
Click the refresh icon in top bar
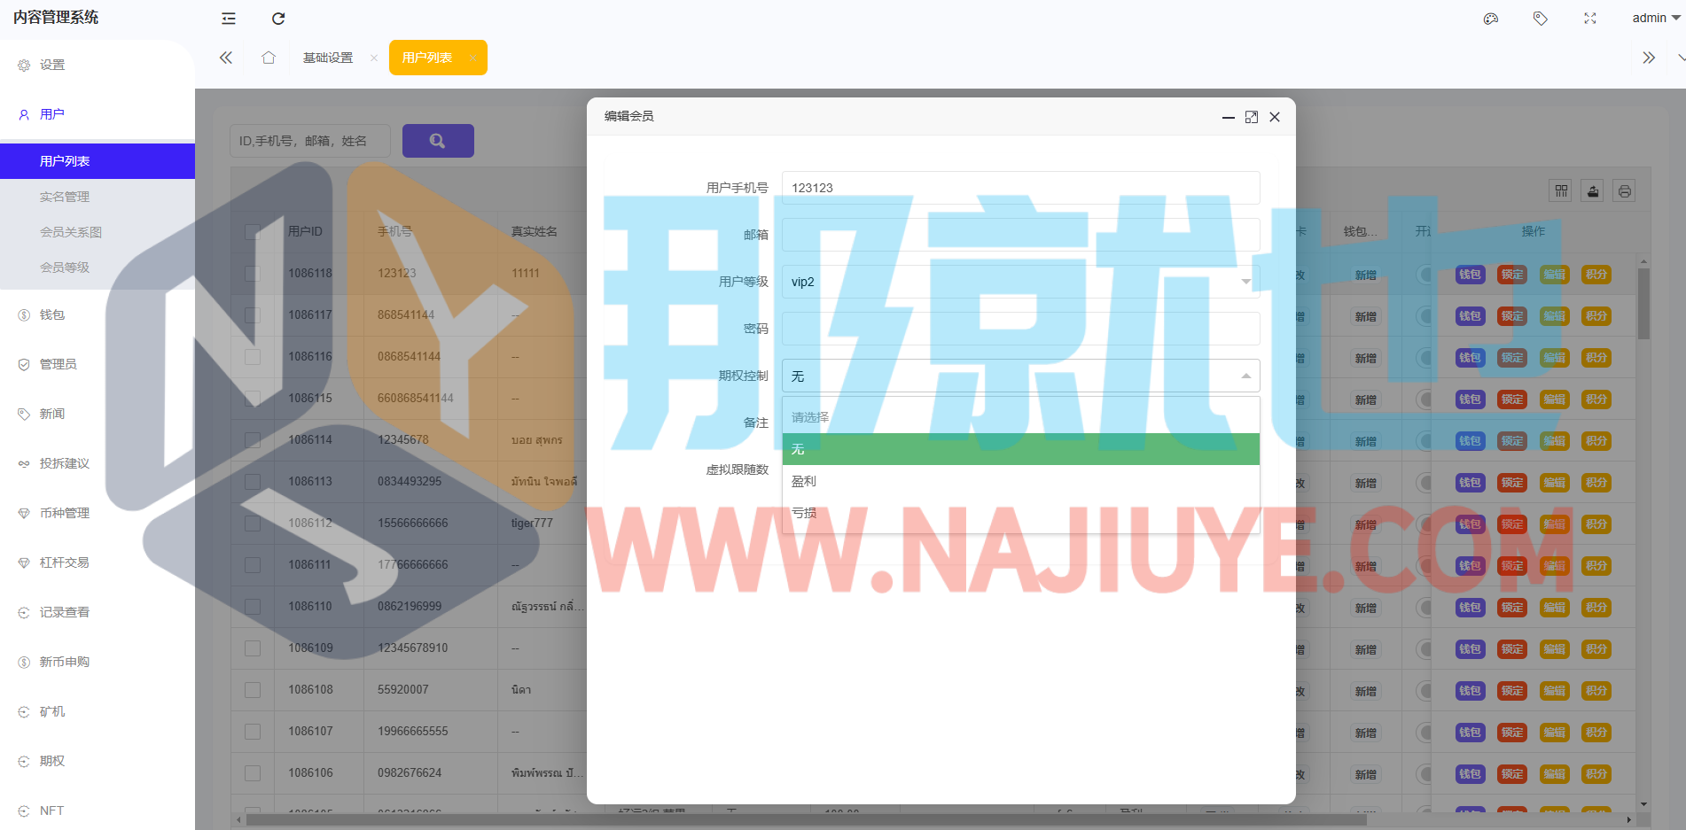pyautogui.click(x=278, y=19)
